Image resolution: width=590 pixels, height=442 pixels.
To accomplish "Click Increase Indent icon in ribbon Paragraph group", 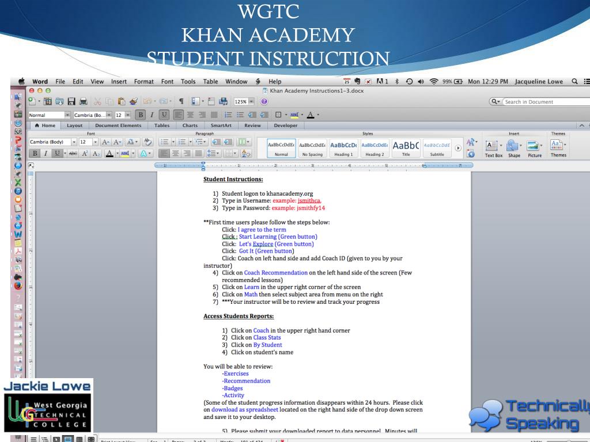I will point(228,142).
